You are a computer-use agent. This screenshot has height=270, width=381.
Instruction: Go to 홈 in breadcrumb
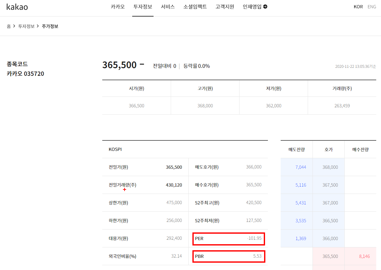pyautogui.click(x=9, y=26)
